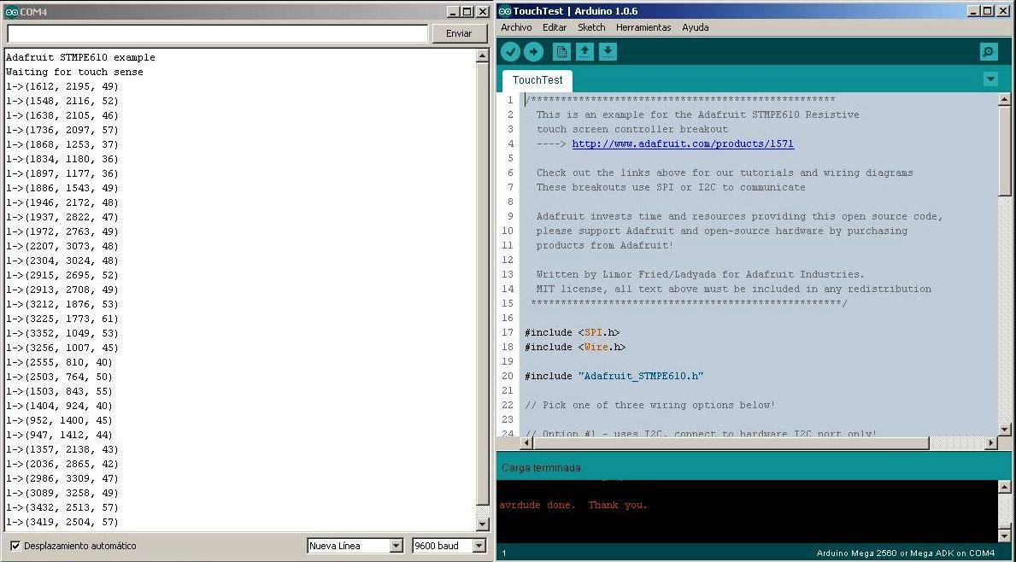Image resolution: width=1016 pixels, height=562 pixels.
Task: Click serial line '1->(947, 1412, 44)'
Action: [x=59, y=435]
